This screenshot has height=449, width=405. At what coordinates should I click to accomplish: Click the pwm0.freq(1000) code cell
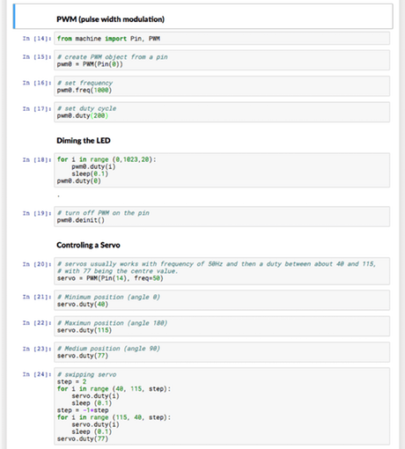tap(222, 86)
